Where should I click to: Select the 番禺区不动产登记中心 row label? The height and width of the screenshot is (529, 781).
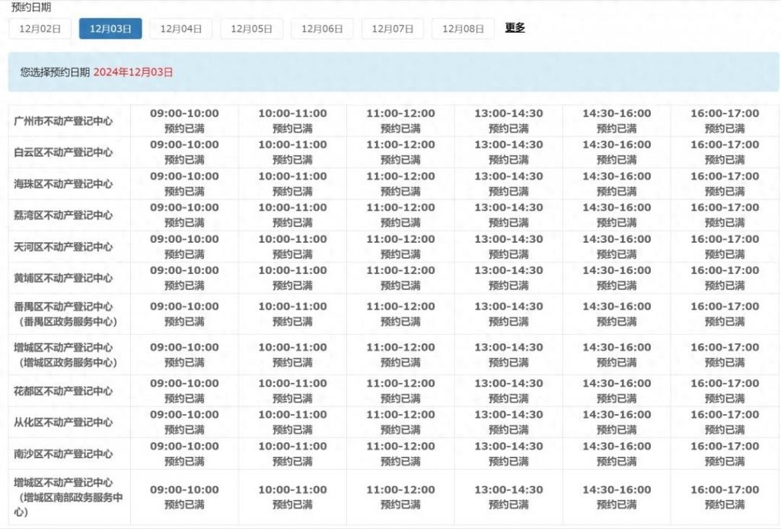[x=65, y=314]
